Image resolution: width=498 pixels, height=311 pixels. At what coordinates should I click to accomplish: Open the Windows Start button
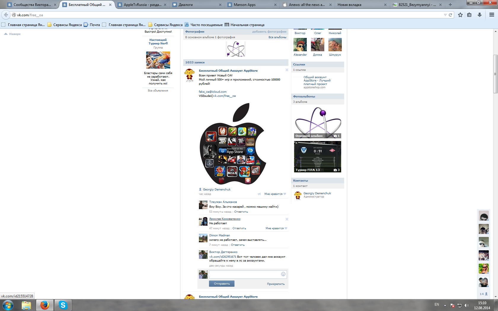pos(8,305)
